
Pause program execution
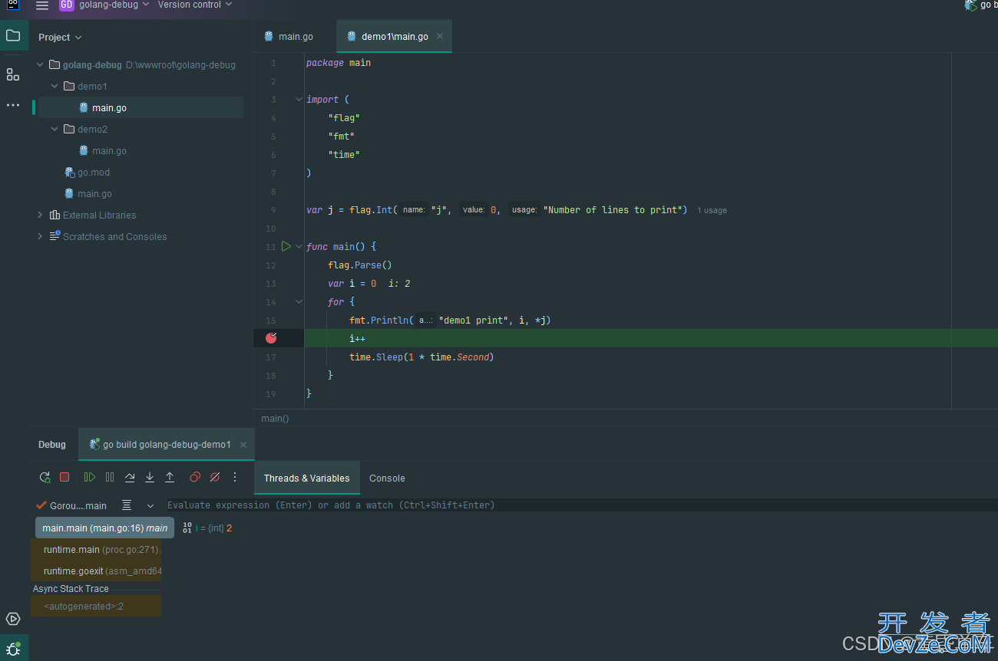point(110,477)
